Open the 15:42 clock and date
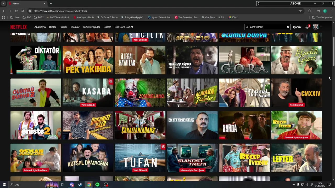 tap(320, 185)
